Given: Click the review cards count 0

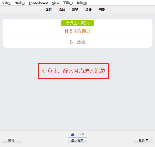Looking at the screenshot, I should (83, 134).
